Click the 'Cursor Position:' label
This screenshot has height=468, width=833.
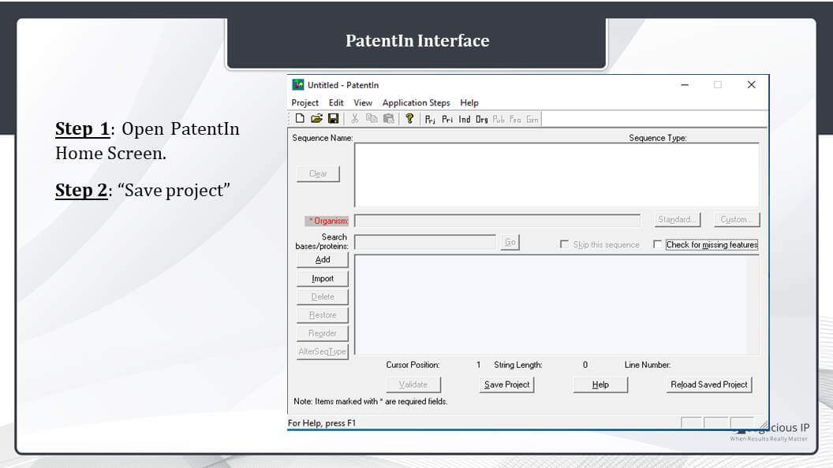pyautogui.click(x=413, y=365)
